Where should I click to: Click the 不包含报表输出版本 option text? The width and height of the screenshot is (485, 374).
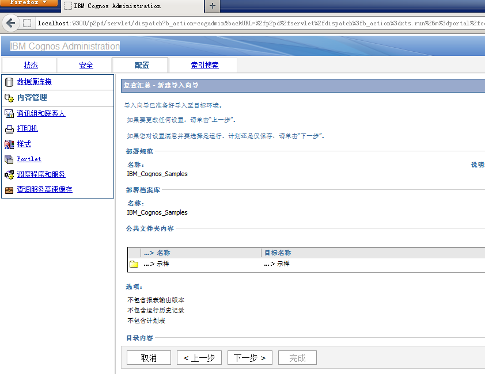click(x=156, y=300)
